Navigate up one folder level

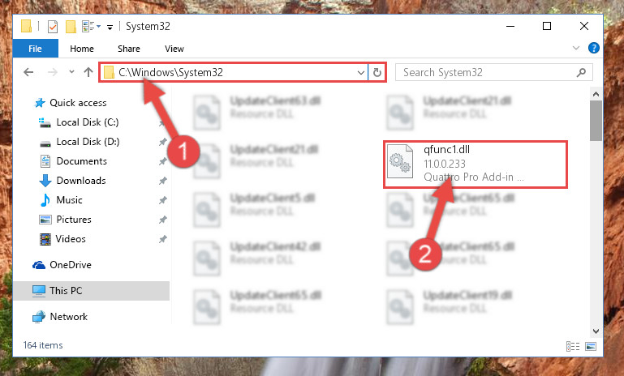pyautogui.click(x=88, y=72)
